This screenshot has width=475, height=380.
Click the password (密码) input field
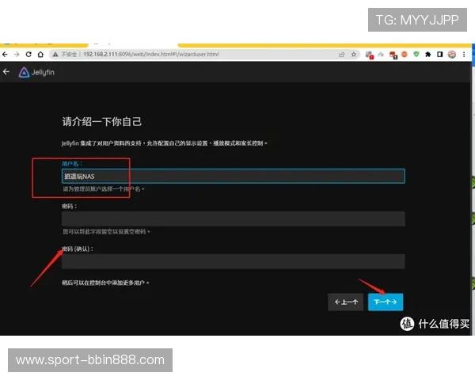[x=234, y=218]
